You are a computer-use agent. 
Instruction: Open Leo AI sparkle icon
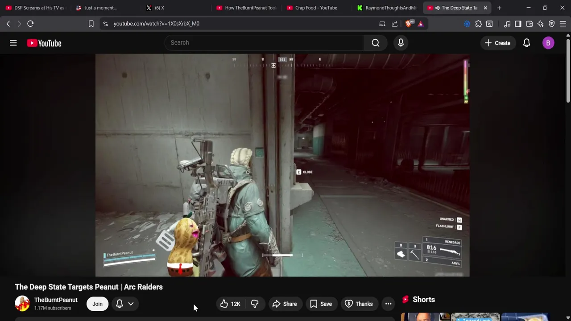pos(541,24)
